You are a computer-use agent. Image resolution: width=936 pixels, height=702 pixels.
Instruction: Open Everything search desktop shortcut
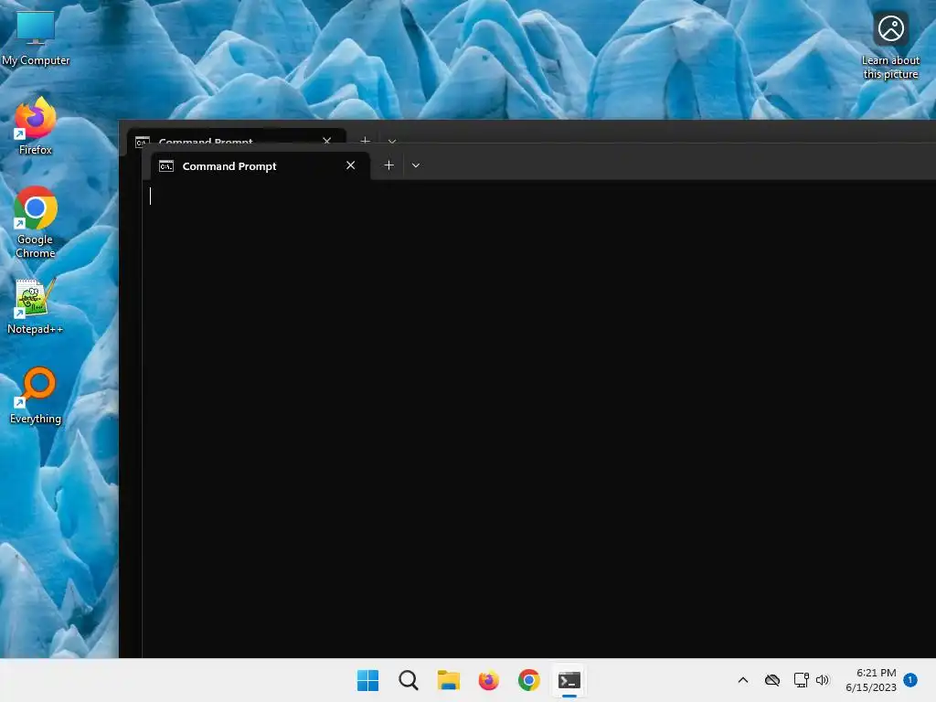tap(36, 395)
